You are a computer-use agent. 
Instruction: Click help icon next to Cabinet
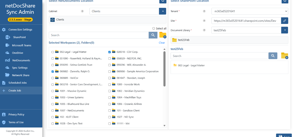[82, 11]
